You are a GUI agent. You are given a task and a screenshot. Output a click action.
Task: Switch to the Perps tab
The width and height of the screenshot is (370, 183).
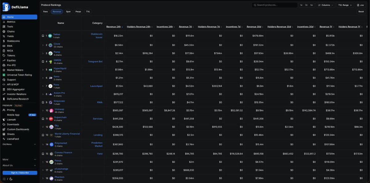(78, 11)
